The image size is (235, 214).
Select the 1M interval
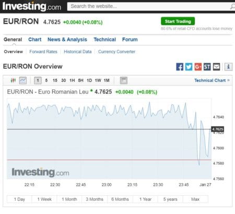107,80
